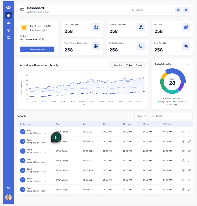The height and width of the screenshot is (206, 197).
Task: Click the View Attendance button
Action: [37, 49]
